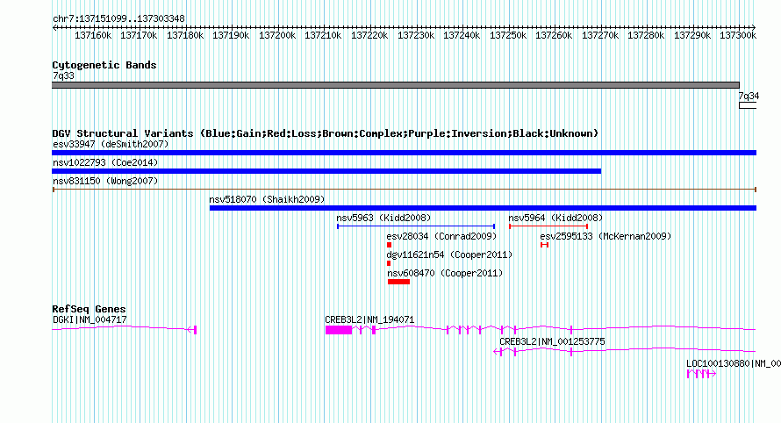The height and width of the screenshot is (423, 781).
Task: Click the esv33947 (deSmith2007) label
Action: (x=111, y=144)
